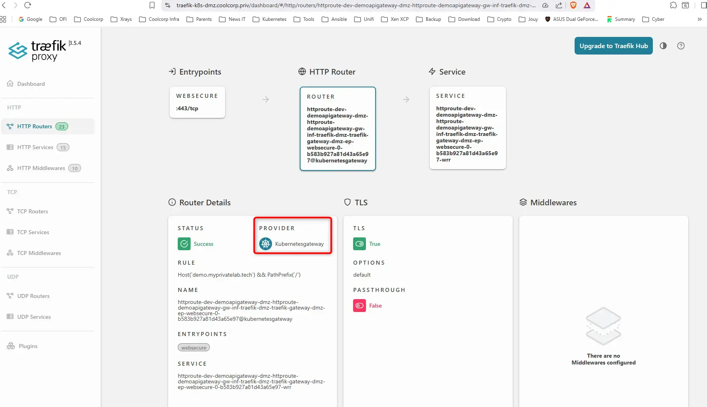
Task: Click the HTTP Middlewares sidebar icon
Action: [x=10, y=168]
